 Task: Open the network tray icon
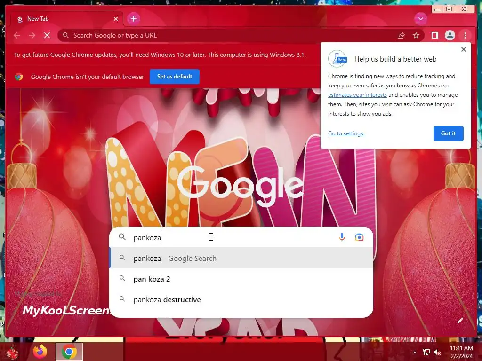click(426, 352)
